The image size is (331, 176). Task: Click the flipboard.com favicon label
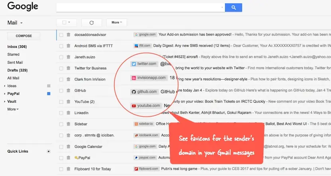click(x=146, y=168)
